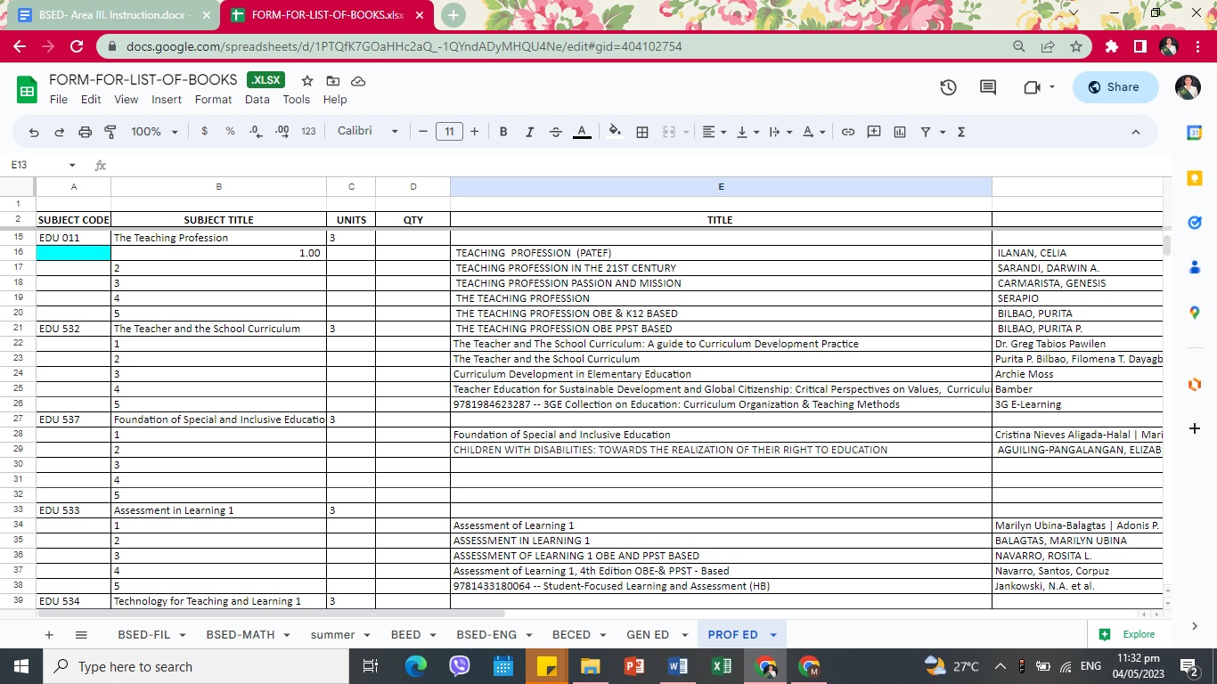Click the Share button
Viewport: 1217px width, 684px height.
(1115, 86)
